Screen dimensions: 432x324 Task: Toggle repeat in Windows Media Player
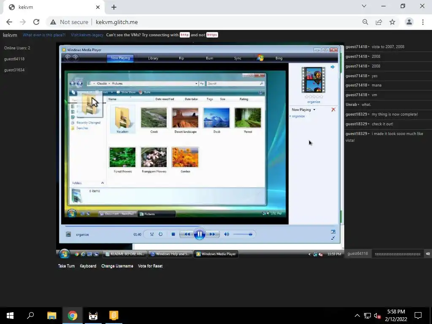point(161,234)
